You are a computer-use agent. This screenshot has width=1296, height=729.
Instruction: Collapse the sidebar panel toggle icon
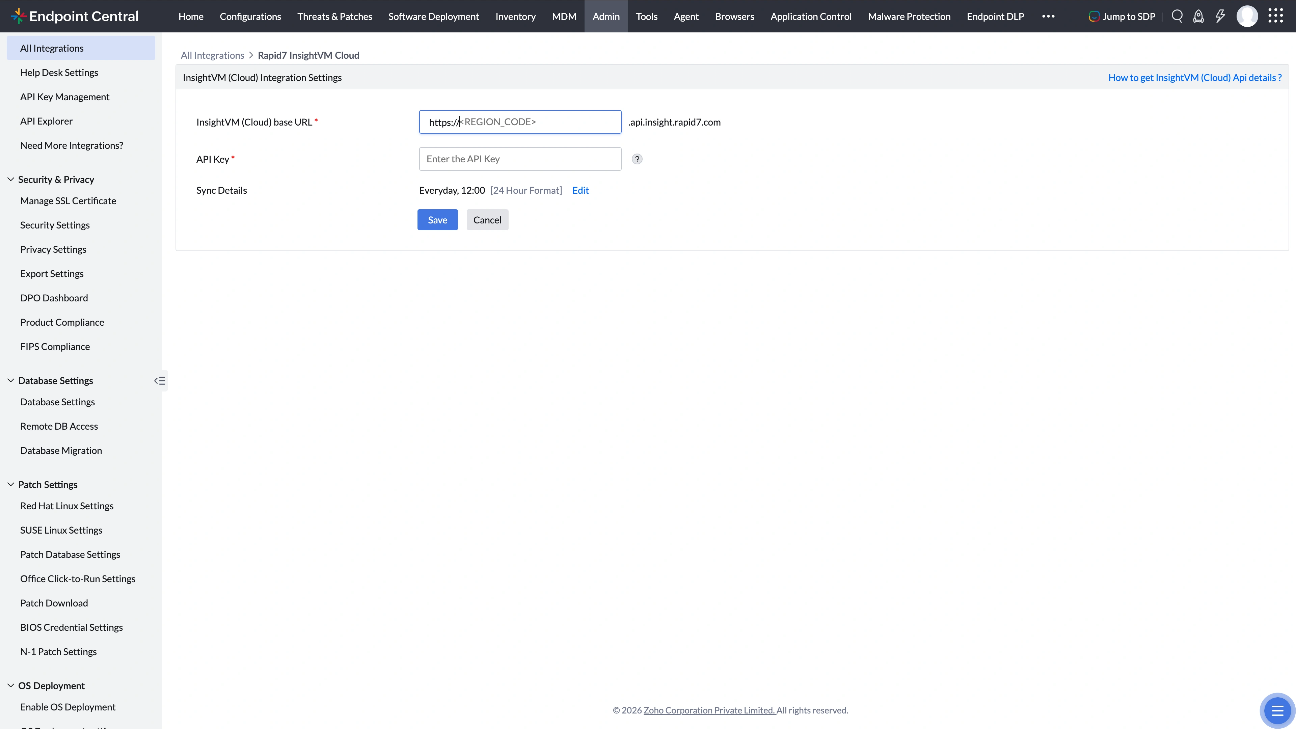point(160,381)
